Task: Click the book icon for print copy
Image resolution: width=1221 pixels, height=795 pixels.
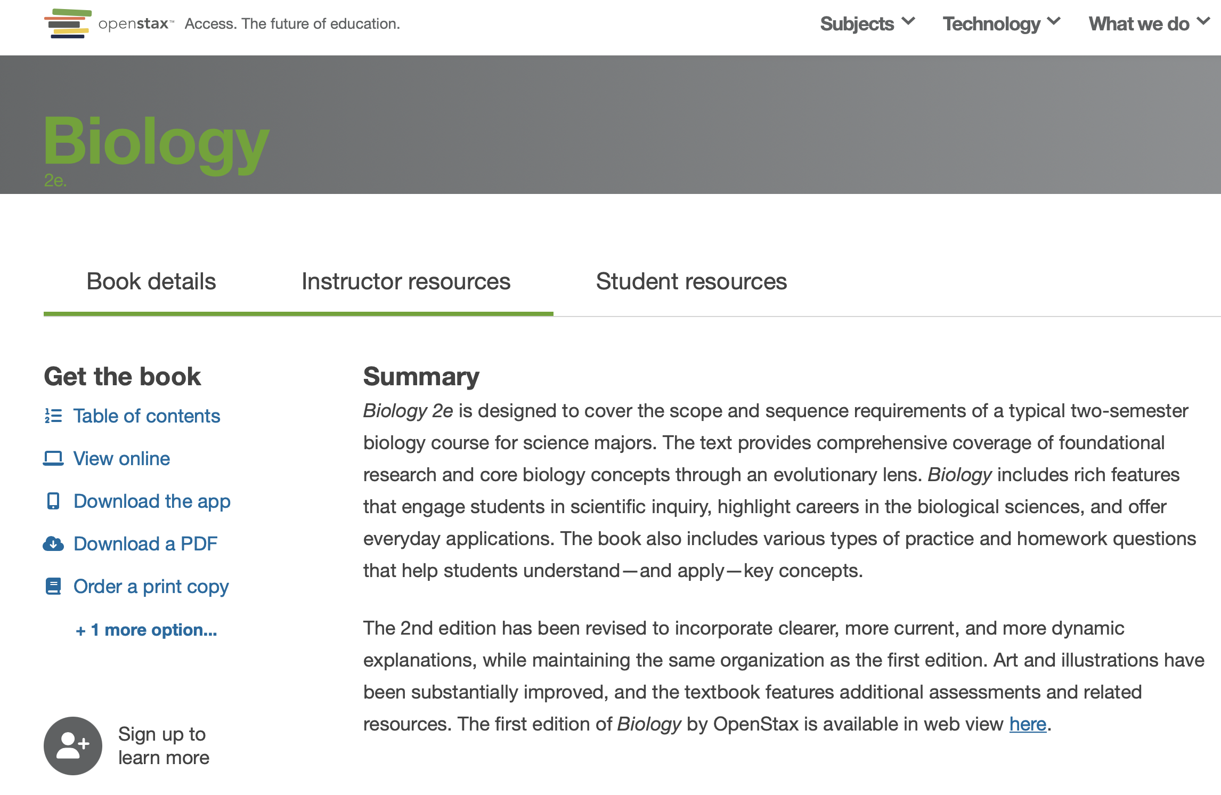Action: (53, 586)
